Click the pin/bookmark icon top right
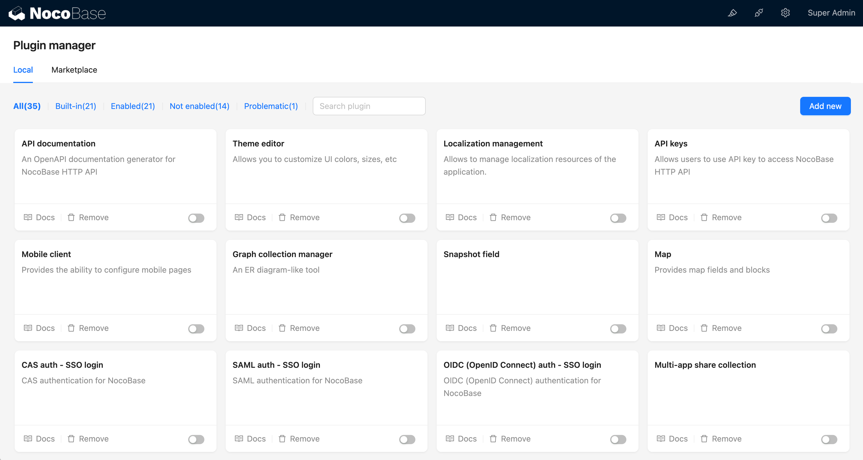 point(732,13)
